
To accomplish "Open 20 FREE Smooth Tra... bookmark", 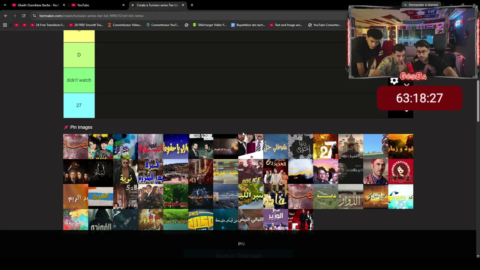I will [x=86, y=25].
